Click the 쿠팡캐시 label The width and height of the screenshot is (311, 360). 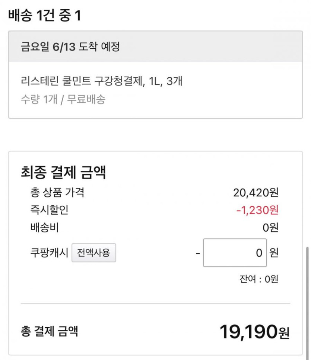coord(49,253)
